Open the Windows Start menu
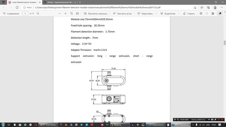The height and width of the screenshot is (127, 226). (x=3, y=125)
